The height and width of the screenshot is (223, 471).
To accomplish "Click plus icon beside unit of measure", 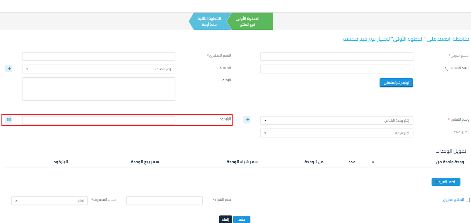I will pyautogui.click(x=248, y=120).
